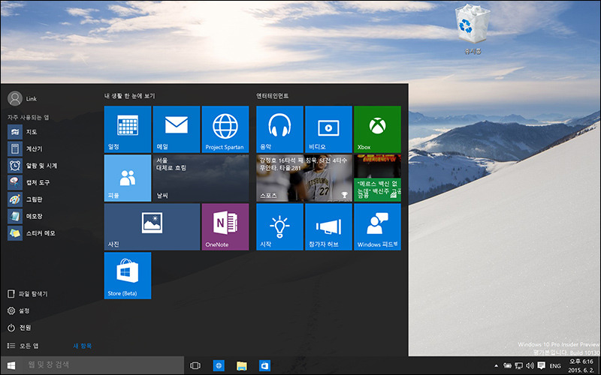
Task: Click the clock showing 오후 6:16
Action: coord(581,365)
